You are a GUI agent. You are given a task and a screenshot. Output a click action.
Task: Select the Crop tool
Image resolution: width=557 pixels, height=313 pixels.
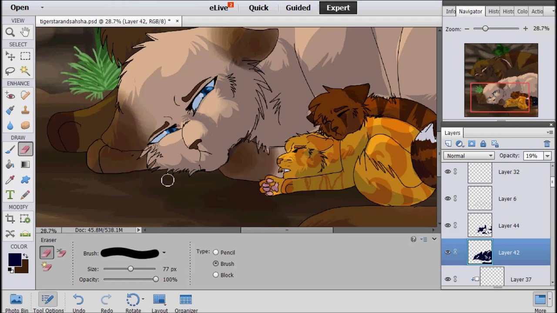pos(10,219)
